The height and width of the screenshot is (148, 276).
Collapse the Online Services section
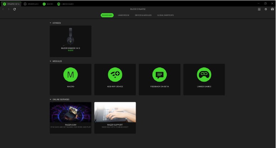pos(51,99)
